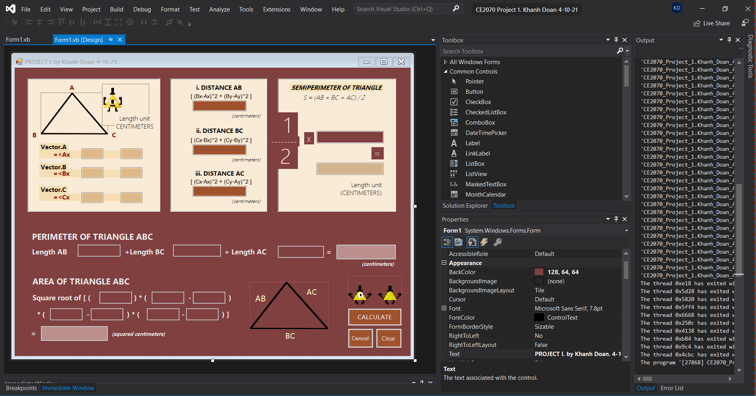Viewport: 756px width, 396px height.
Task: Click the Align Lefts toolbar icon
Action: click(29, 23)
